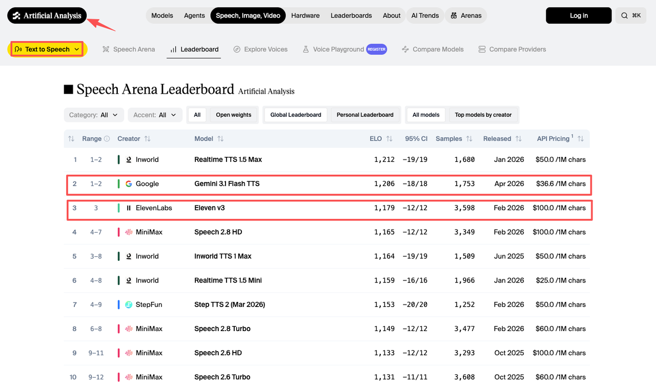Screen dimensions: 656x389
Task: Click the MiniMax logo beside Speech 2.8 HD
Action: 129,232
